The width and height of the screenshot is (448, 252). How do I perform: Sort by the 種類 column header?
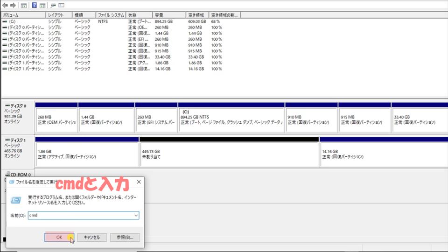pyautogui.click(x=84, y=15)
